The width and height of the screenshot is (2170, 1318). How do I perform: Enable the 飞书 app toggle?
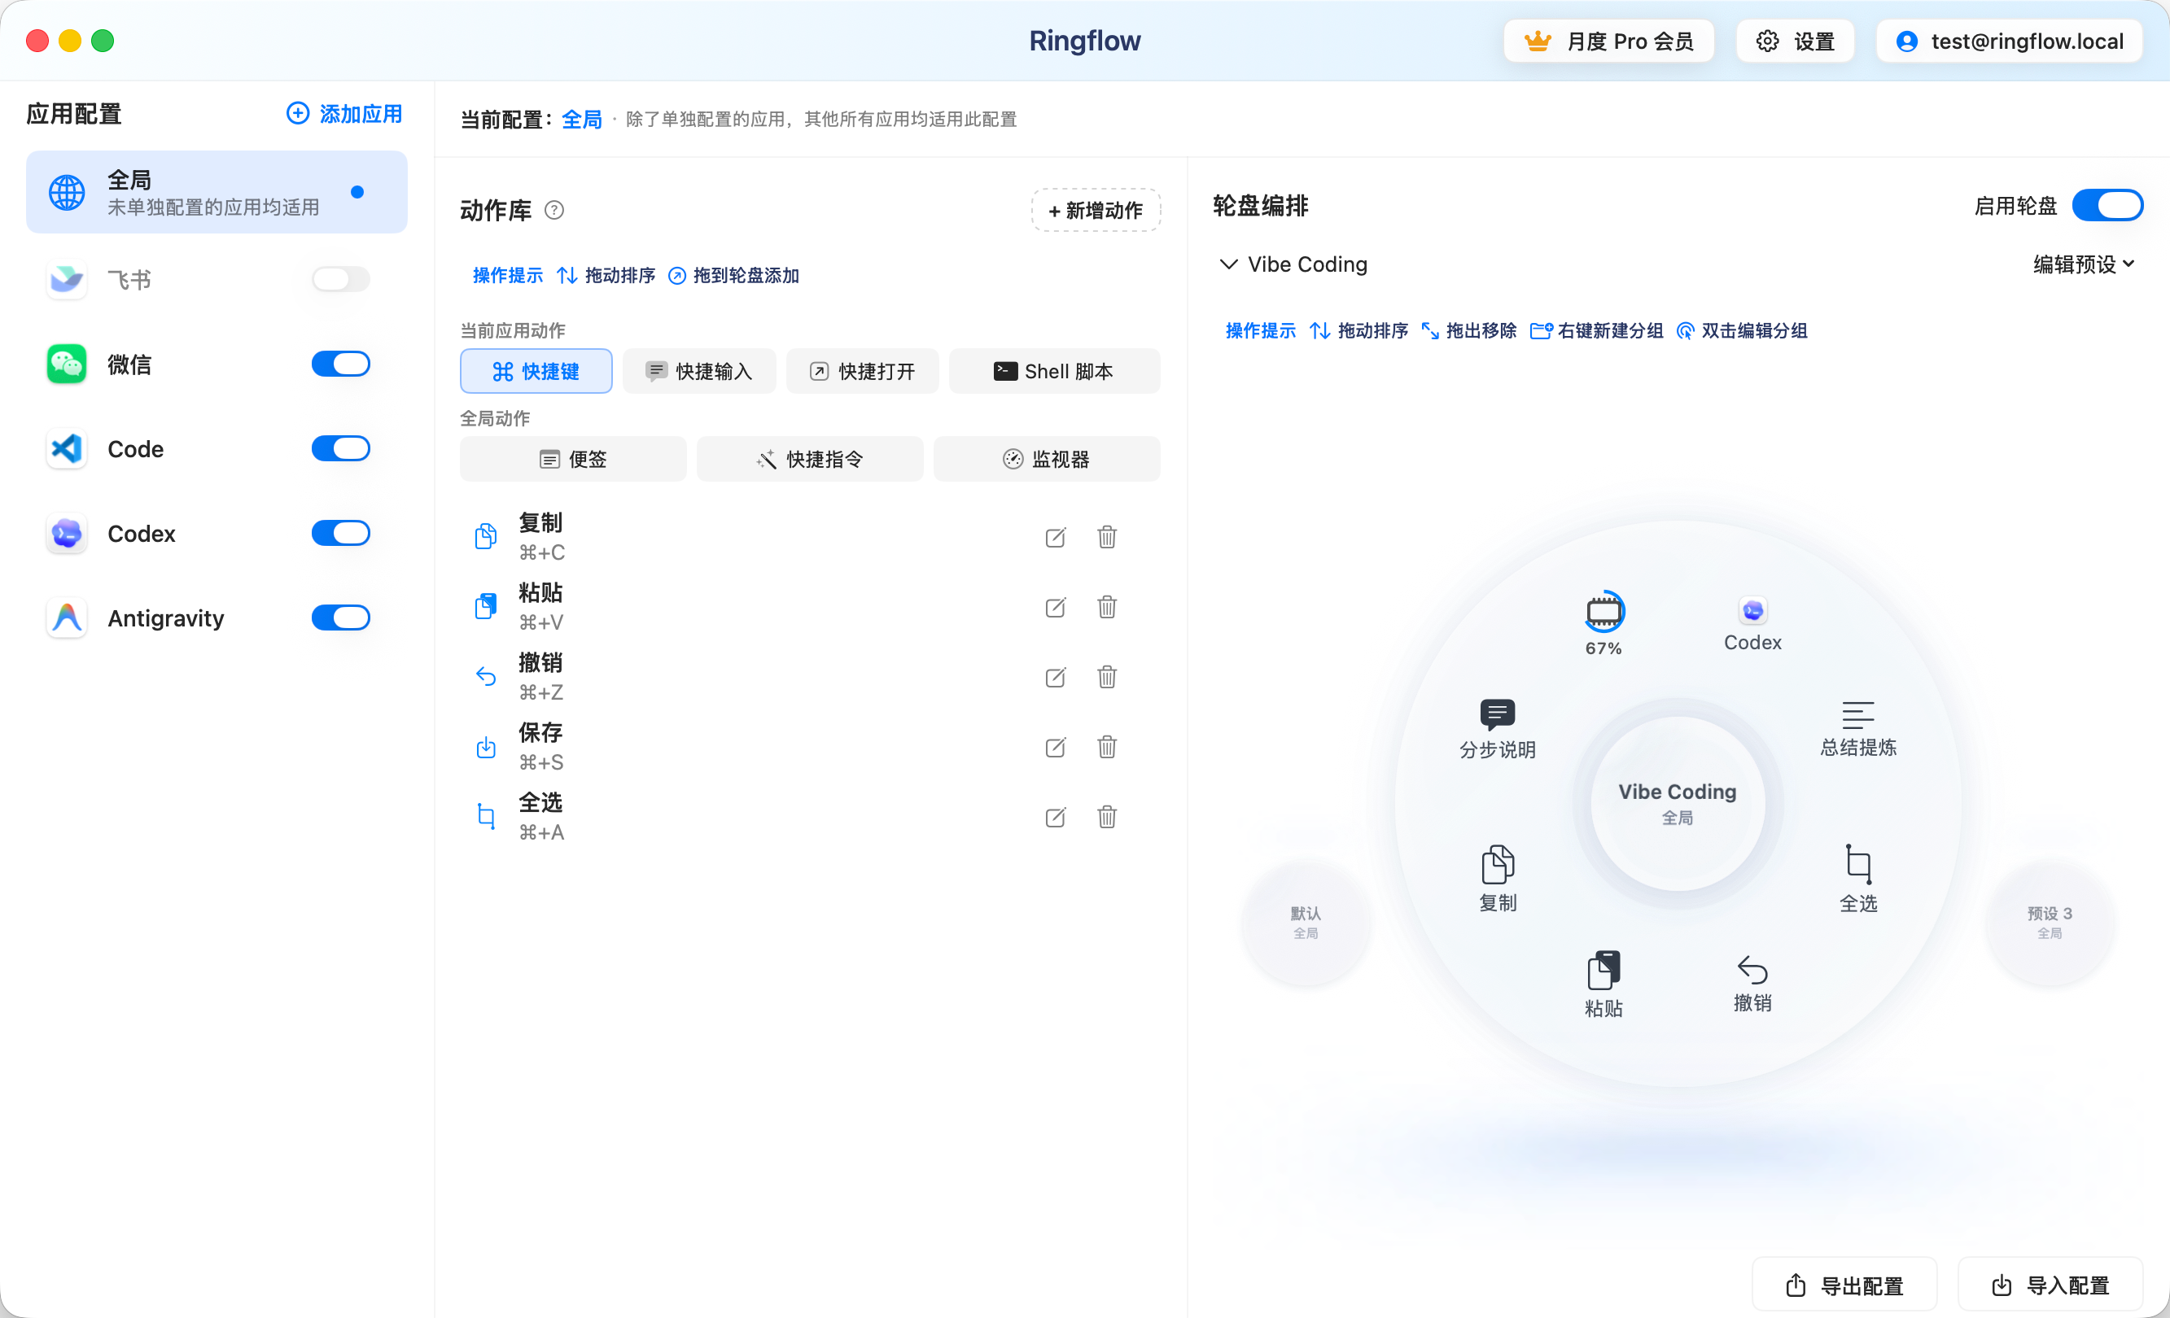341,279
